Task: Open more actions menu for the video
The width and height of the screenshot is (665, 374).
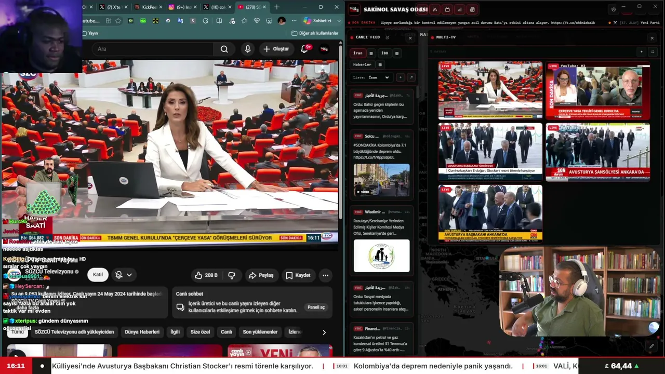Action: (325, 275)
